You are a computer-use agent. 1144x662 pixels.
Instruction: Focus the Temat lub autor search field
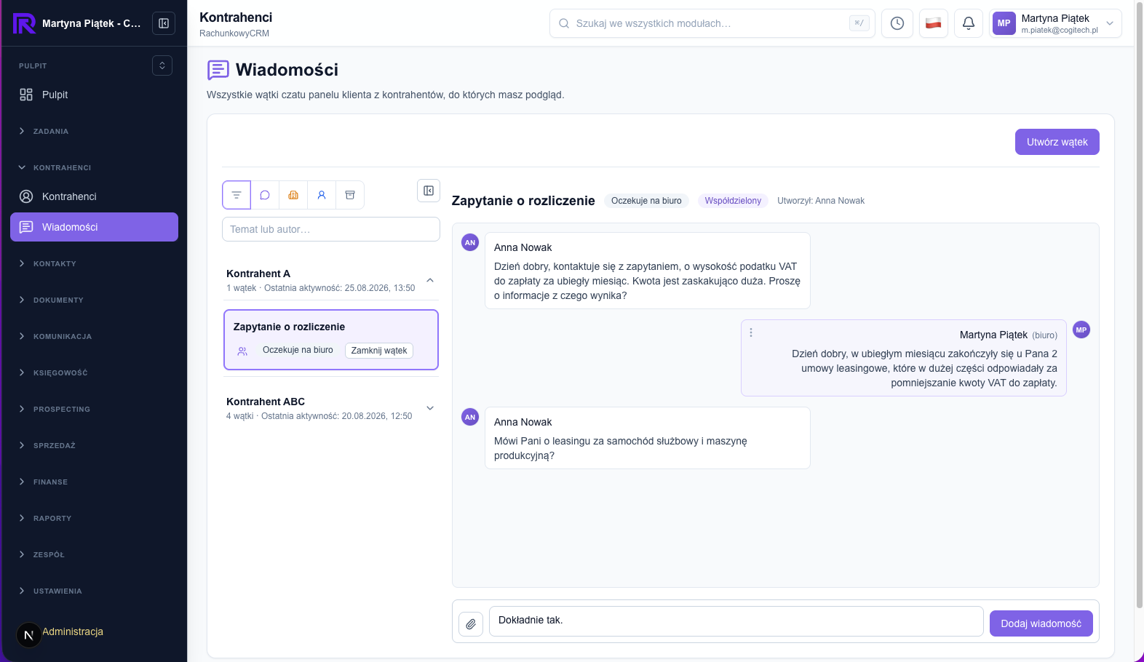(331, 229)
